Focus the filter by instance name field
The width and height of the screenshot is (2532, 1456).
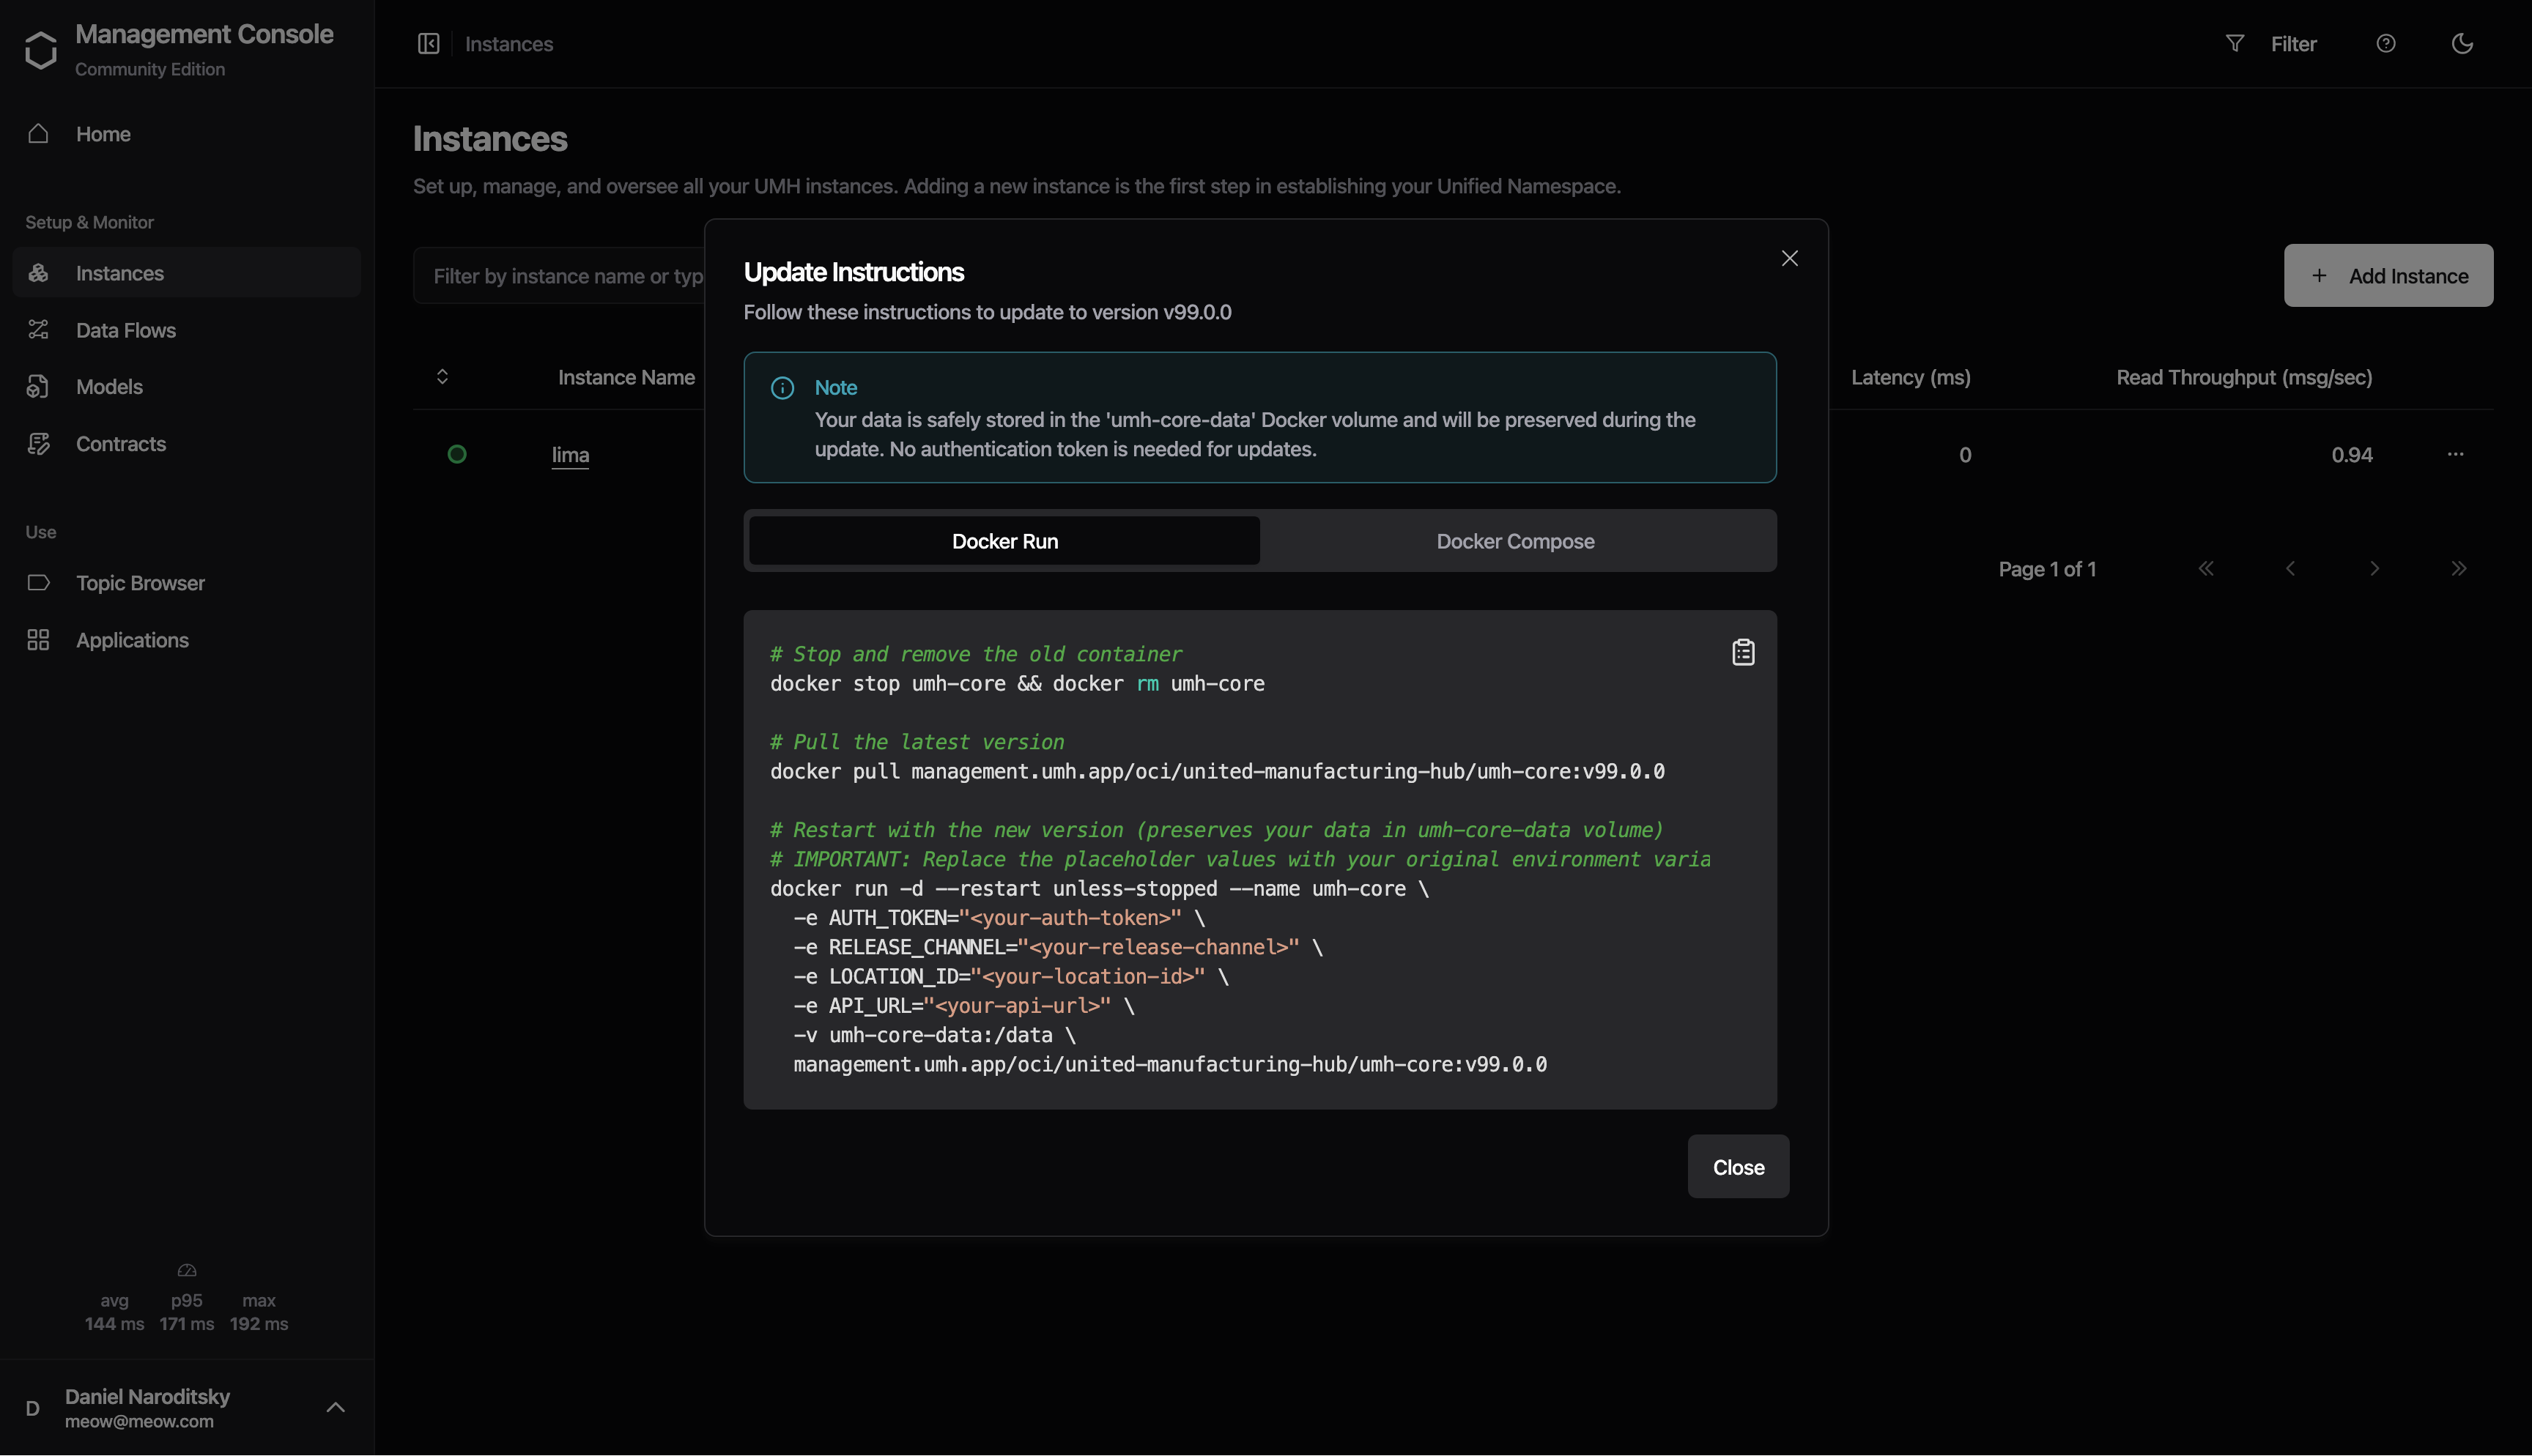coord(560,276)
